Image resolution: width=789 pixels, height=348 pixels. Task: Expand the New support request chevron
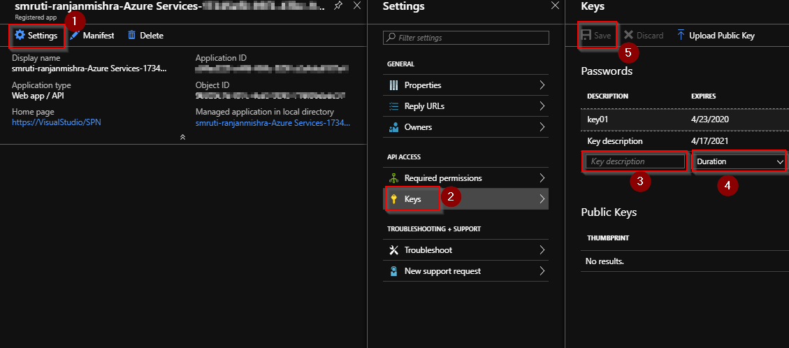[542, 271]
